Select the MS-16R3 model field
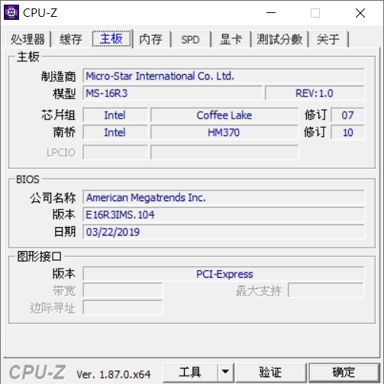Screen dimensions: 384x384 pos(173,93)
